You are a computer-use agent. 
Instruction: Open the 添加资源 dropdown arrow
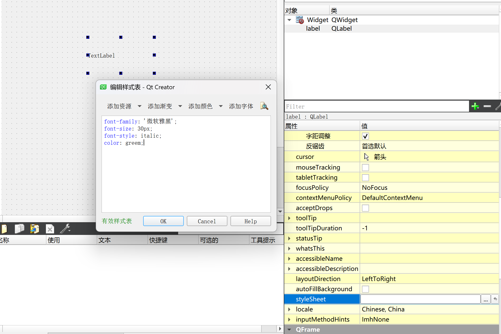click(139, 106)
